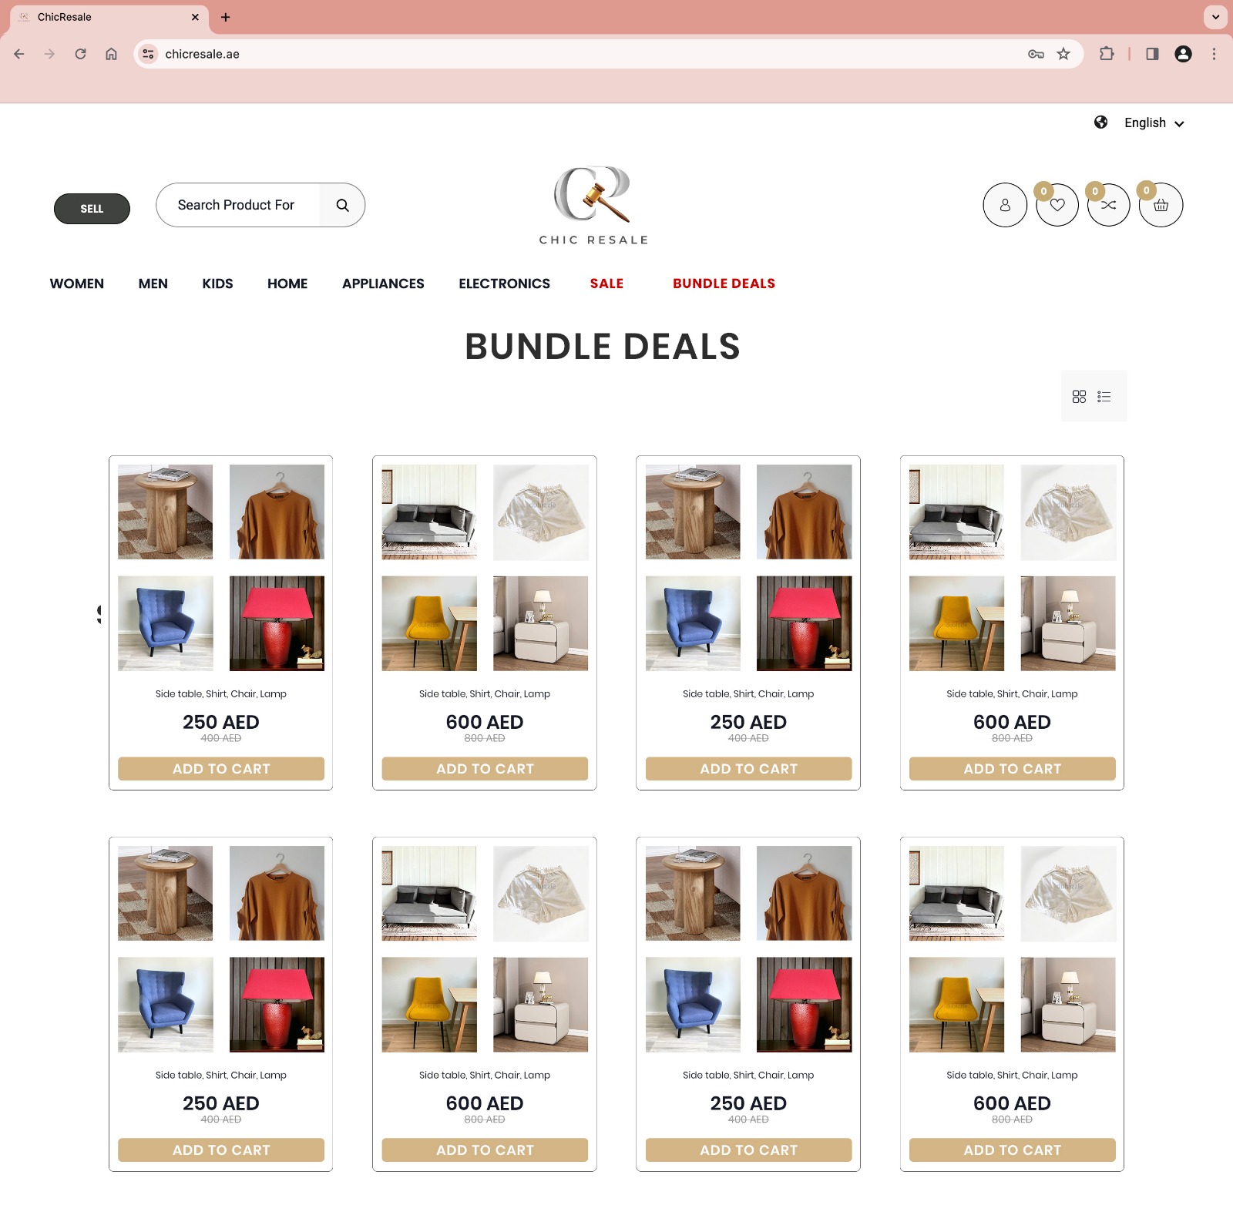1233x1205 pixels.
Task: Focus the Search Product For field
Action: click(237, 205)
